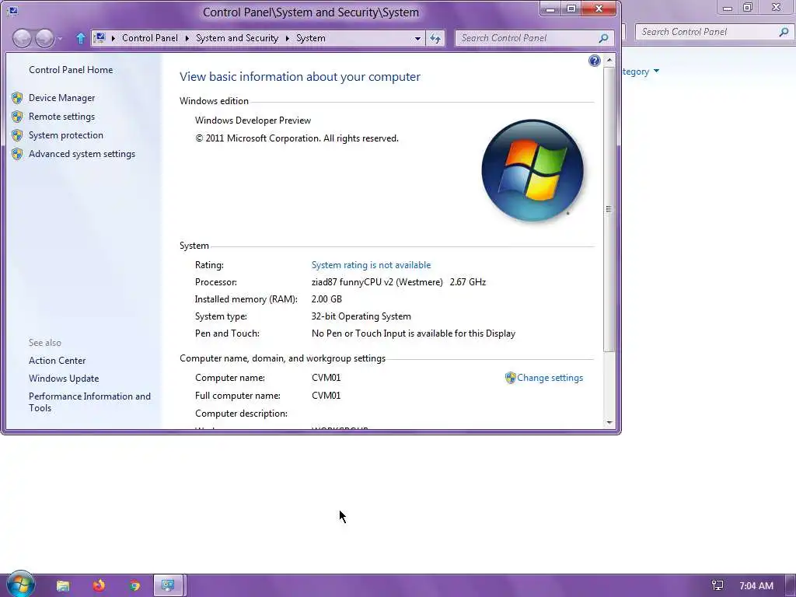Click the address bar computer icon
Screen dimensions: 796x597
point(100,37)
